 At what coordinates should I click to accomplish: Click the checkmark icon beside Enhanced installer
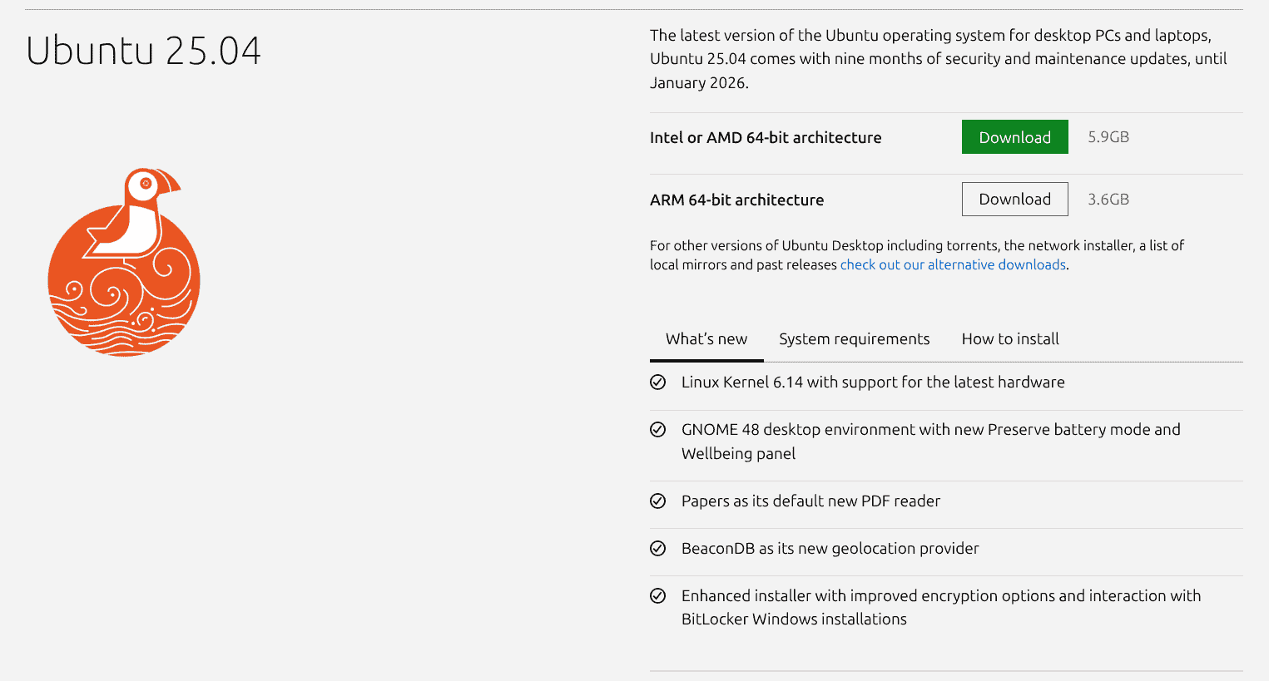657,596
